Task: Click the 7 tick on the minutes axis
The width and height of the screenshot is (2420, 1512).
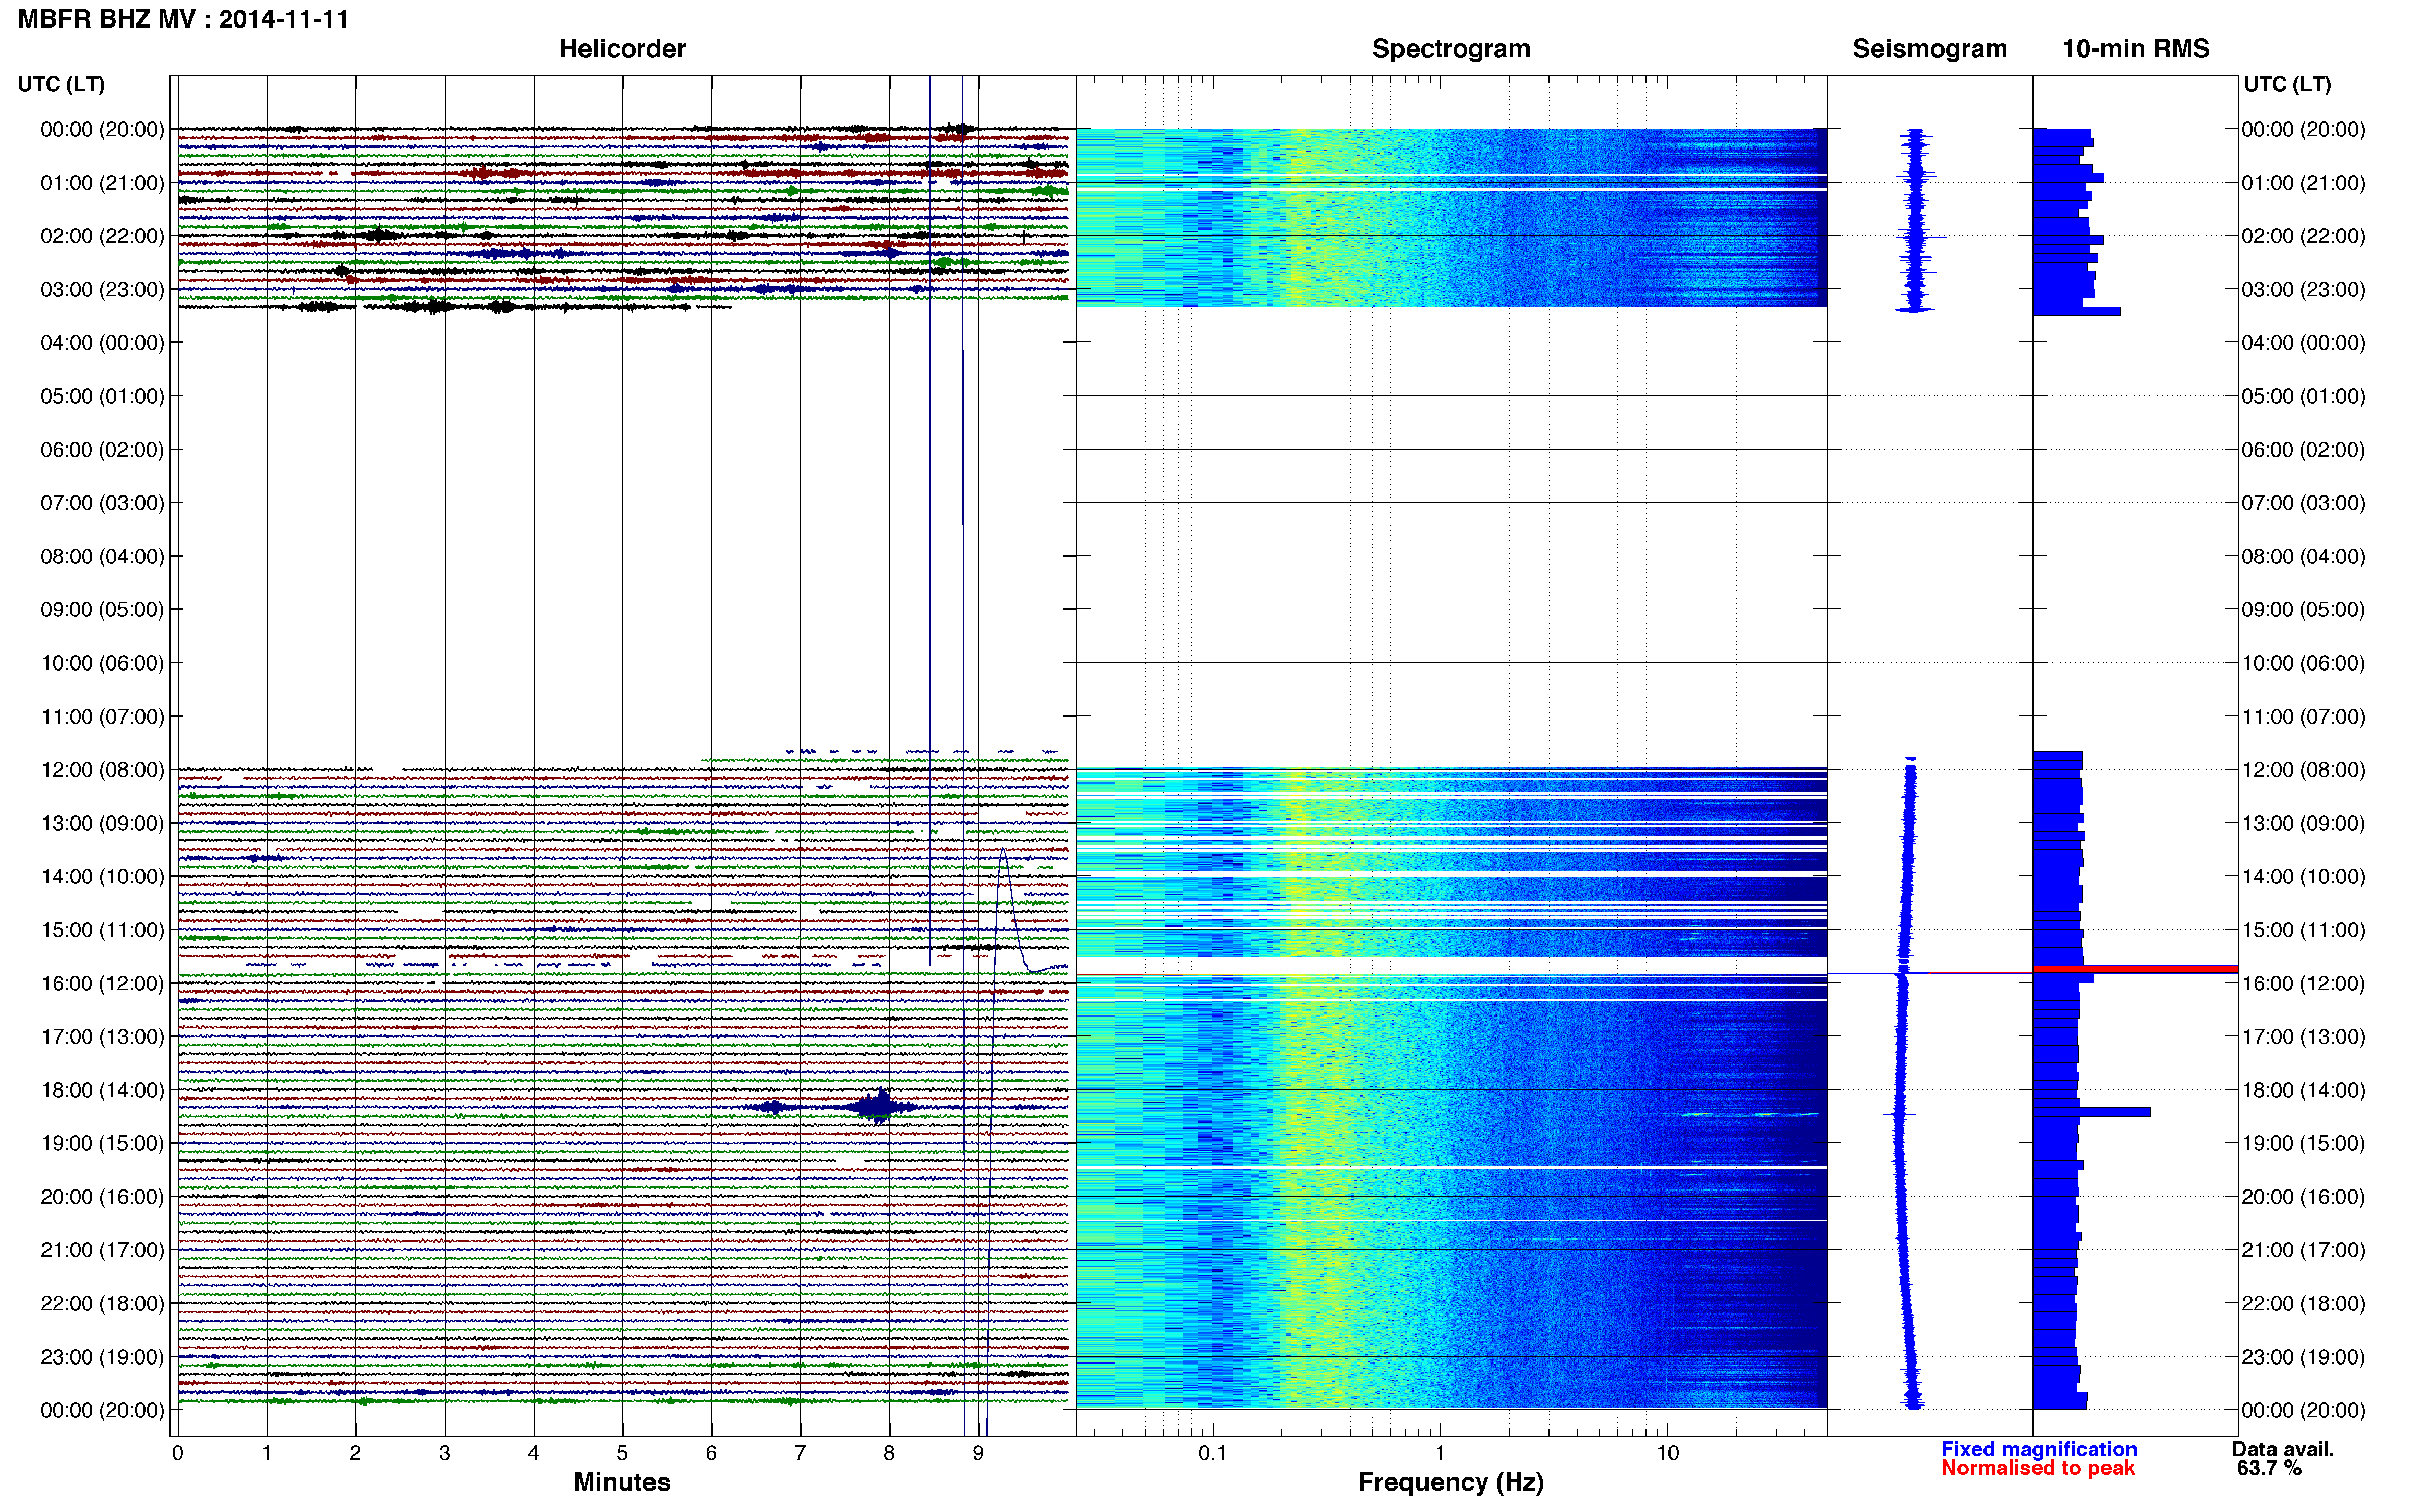Action: [x=801, y=1453]
